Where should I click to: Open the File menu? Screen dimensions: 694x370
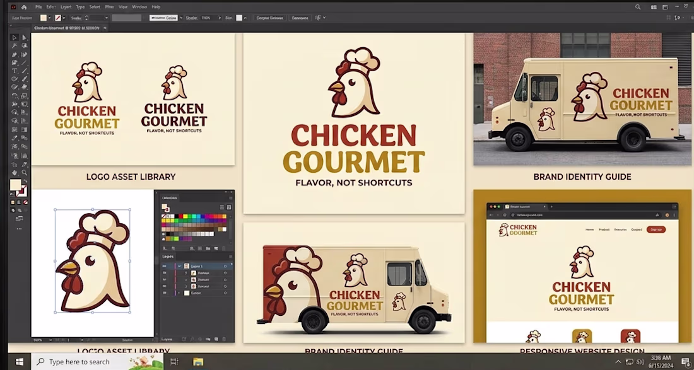[x=38, y=7]
